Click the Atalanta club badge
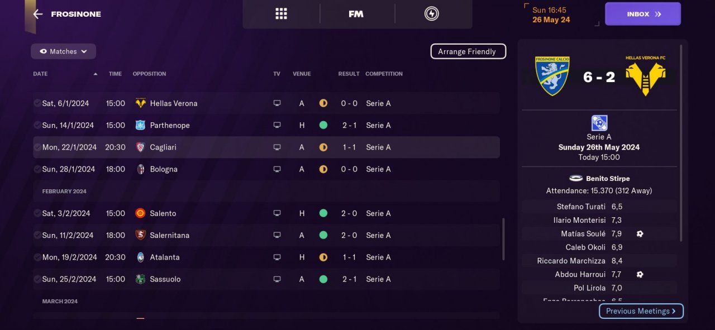Screen dimensions: 715x330 pyautogui.click(x=141, y=257)
